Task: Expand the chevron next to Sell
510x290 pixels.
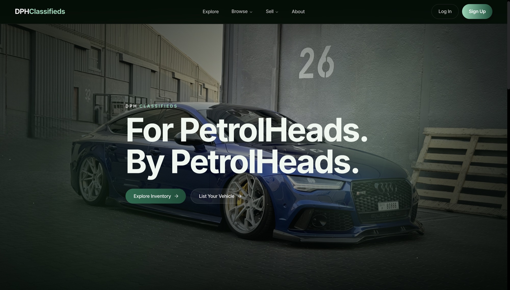Action: (x=277, y=12)
